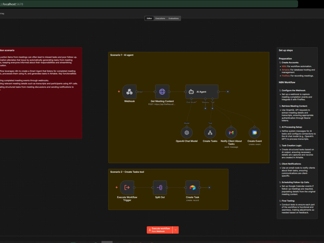This screenshot has height=243, width=324.
Task: Click the Client Notifications step text
Action: click(x=291, y=164)
